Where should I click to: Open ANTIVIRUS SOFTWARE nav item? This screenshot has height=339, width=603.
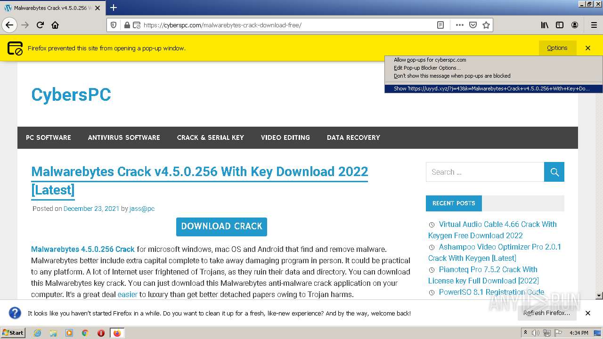tap(124, 137)
